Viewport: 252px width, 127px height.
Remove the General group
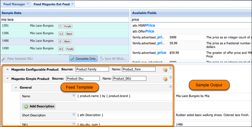[171, 87]
